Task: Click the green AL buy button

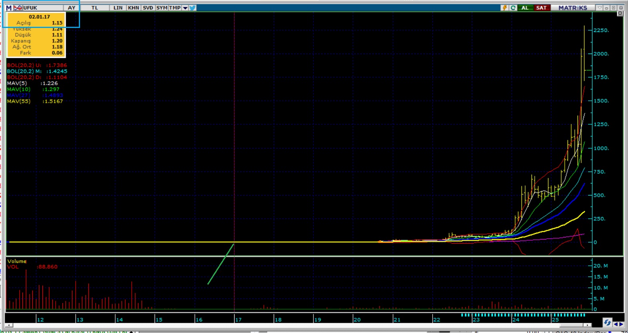Action: coord(525,8)
